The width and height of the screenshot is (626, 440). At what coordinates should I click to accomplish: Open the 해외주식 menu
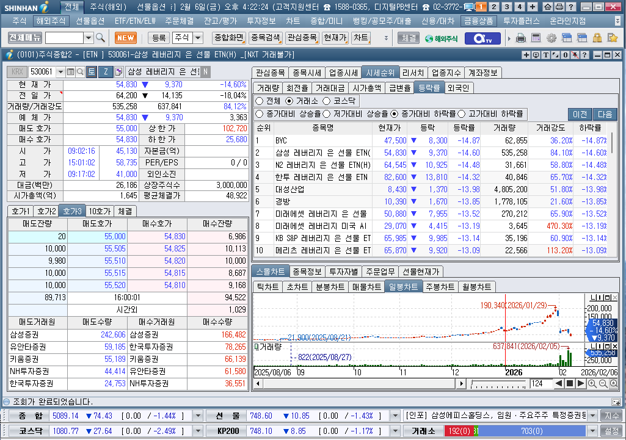coord(51,21)
